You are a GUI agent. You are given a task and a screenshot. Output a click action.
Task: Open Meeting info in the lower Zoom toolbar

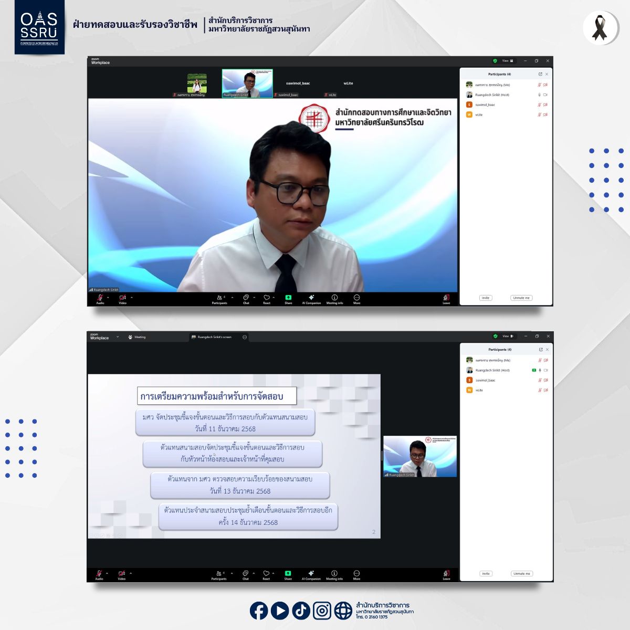point(334,573)
